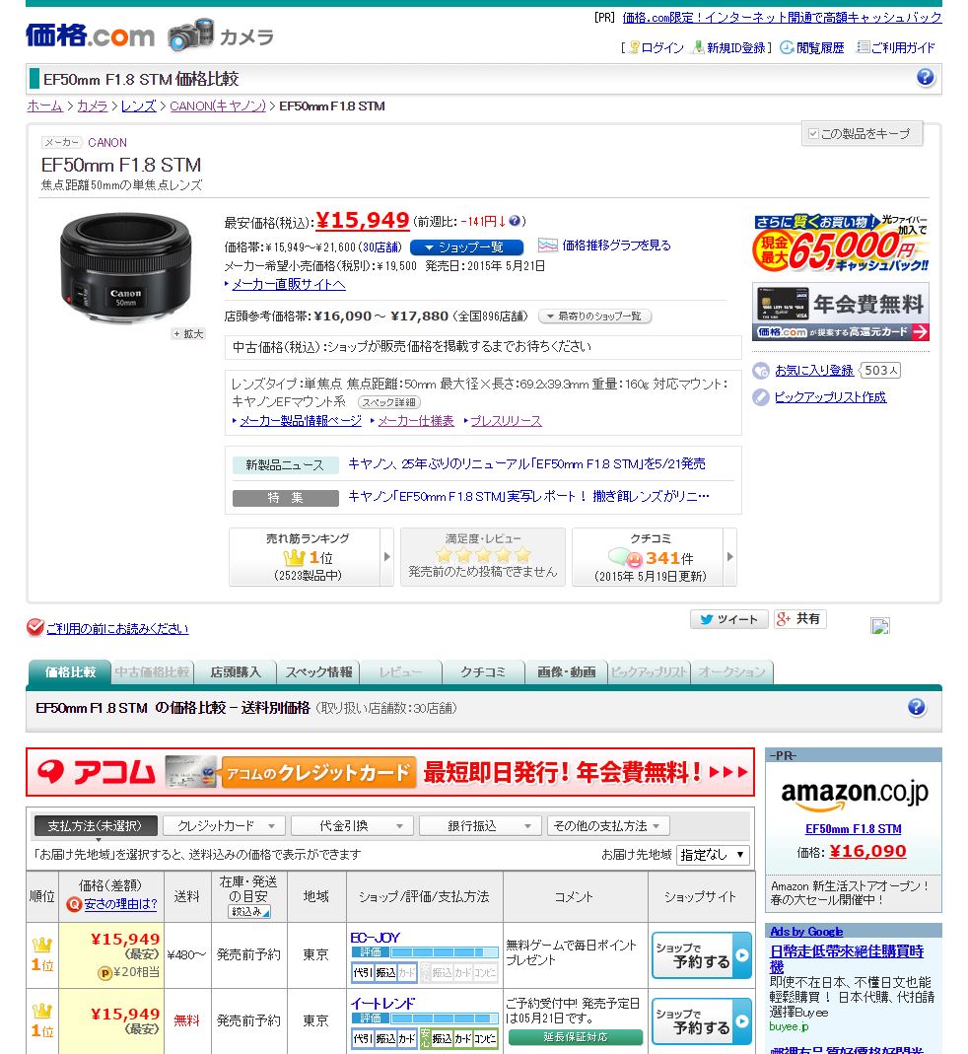968x1054 pixels.
Task: Click the usage guide icon
Action: click(864, 47)
